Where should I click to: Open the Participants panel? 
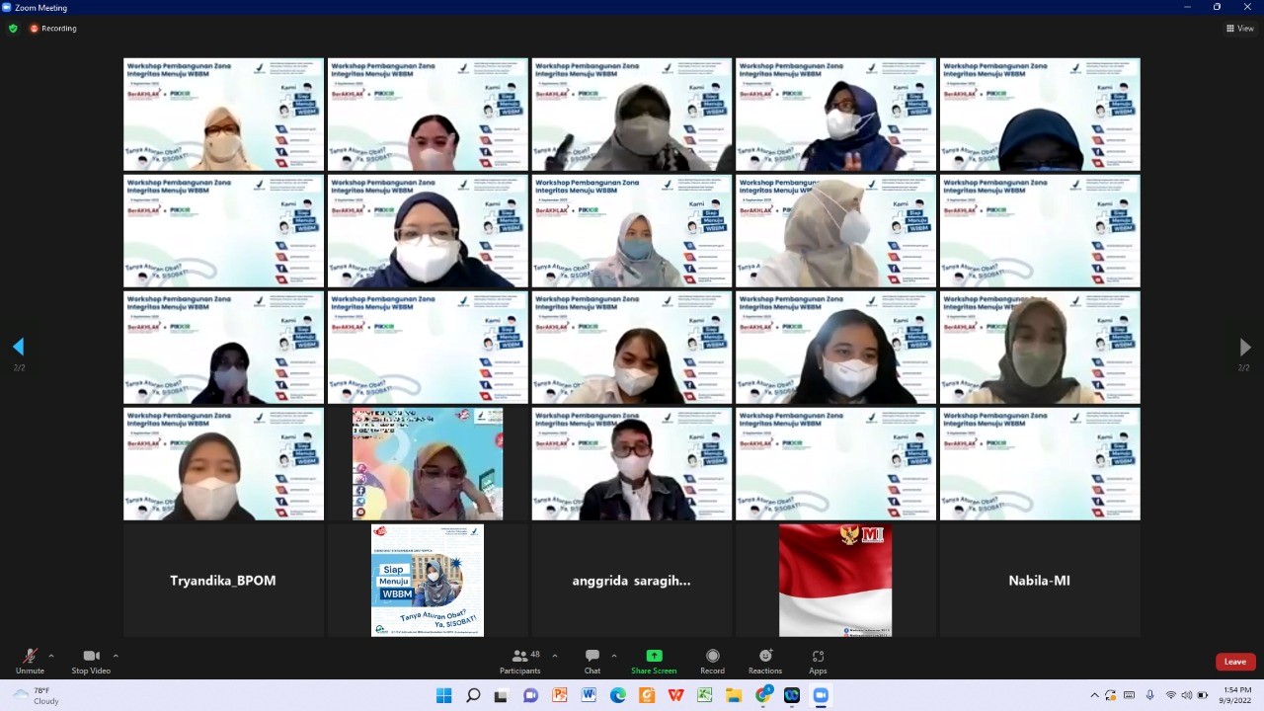pos(520,660)
